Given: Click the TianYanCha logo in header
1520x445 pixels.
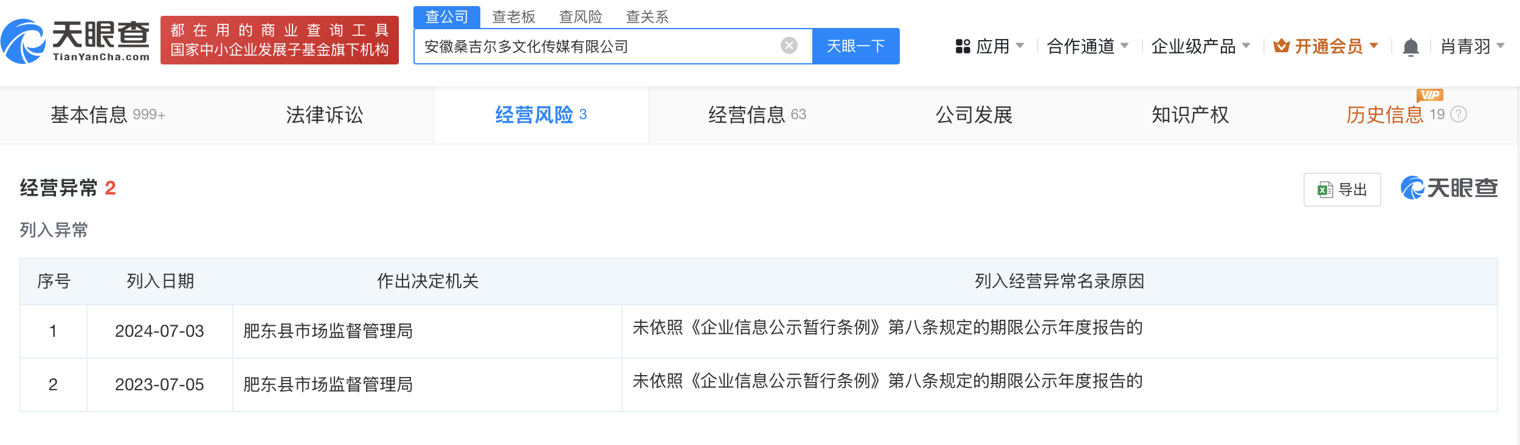Looking at the screenshot, I should click(x=75, y=41).
